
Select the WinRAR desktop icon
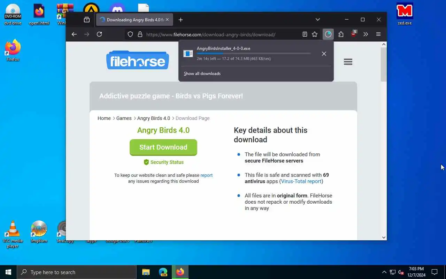pos(62,15)
